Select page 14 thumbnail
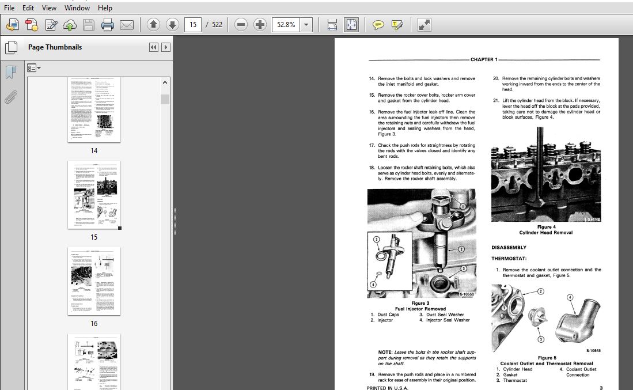The height and width of the screenshot is (390, 633). (94, 109)
